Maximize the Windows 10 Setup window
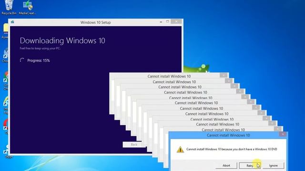 click(167, 21)
